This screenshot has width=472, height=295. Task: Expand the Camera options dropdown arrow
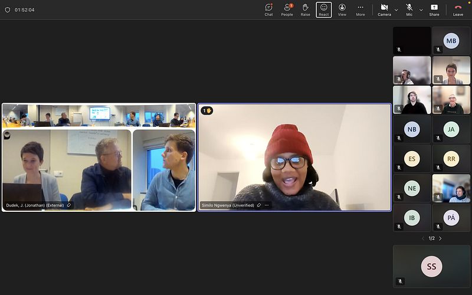(396, 9)
